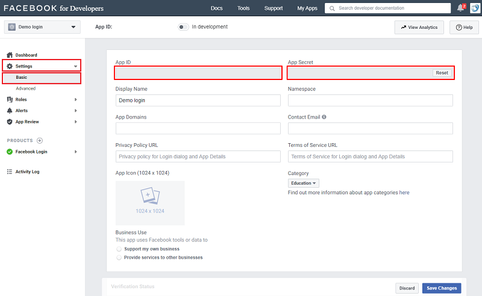Open the Education category dropdown
This screenshot has height=296, width=482.
click(x=304, y=183)
